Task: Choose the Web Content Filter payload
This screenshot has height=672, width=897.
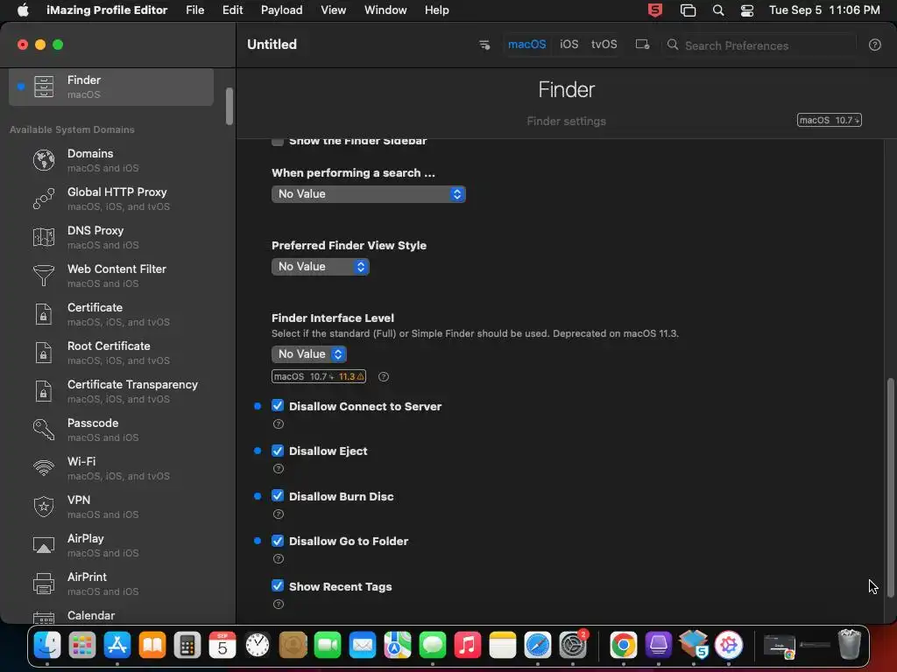Action: tap(111, 276)
